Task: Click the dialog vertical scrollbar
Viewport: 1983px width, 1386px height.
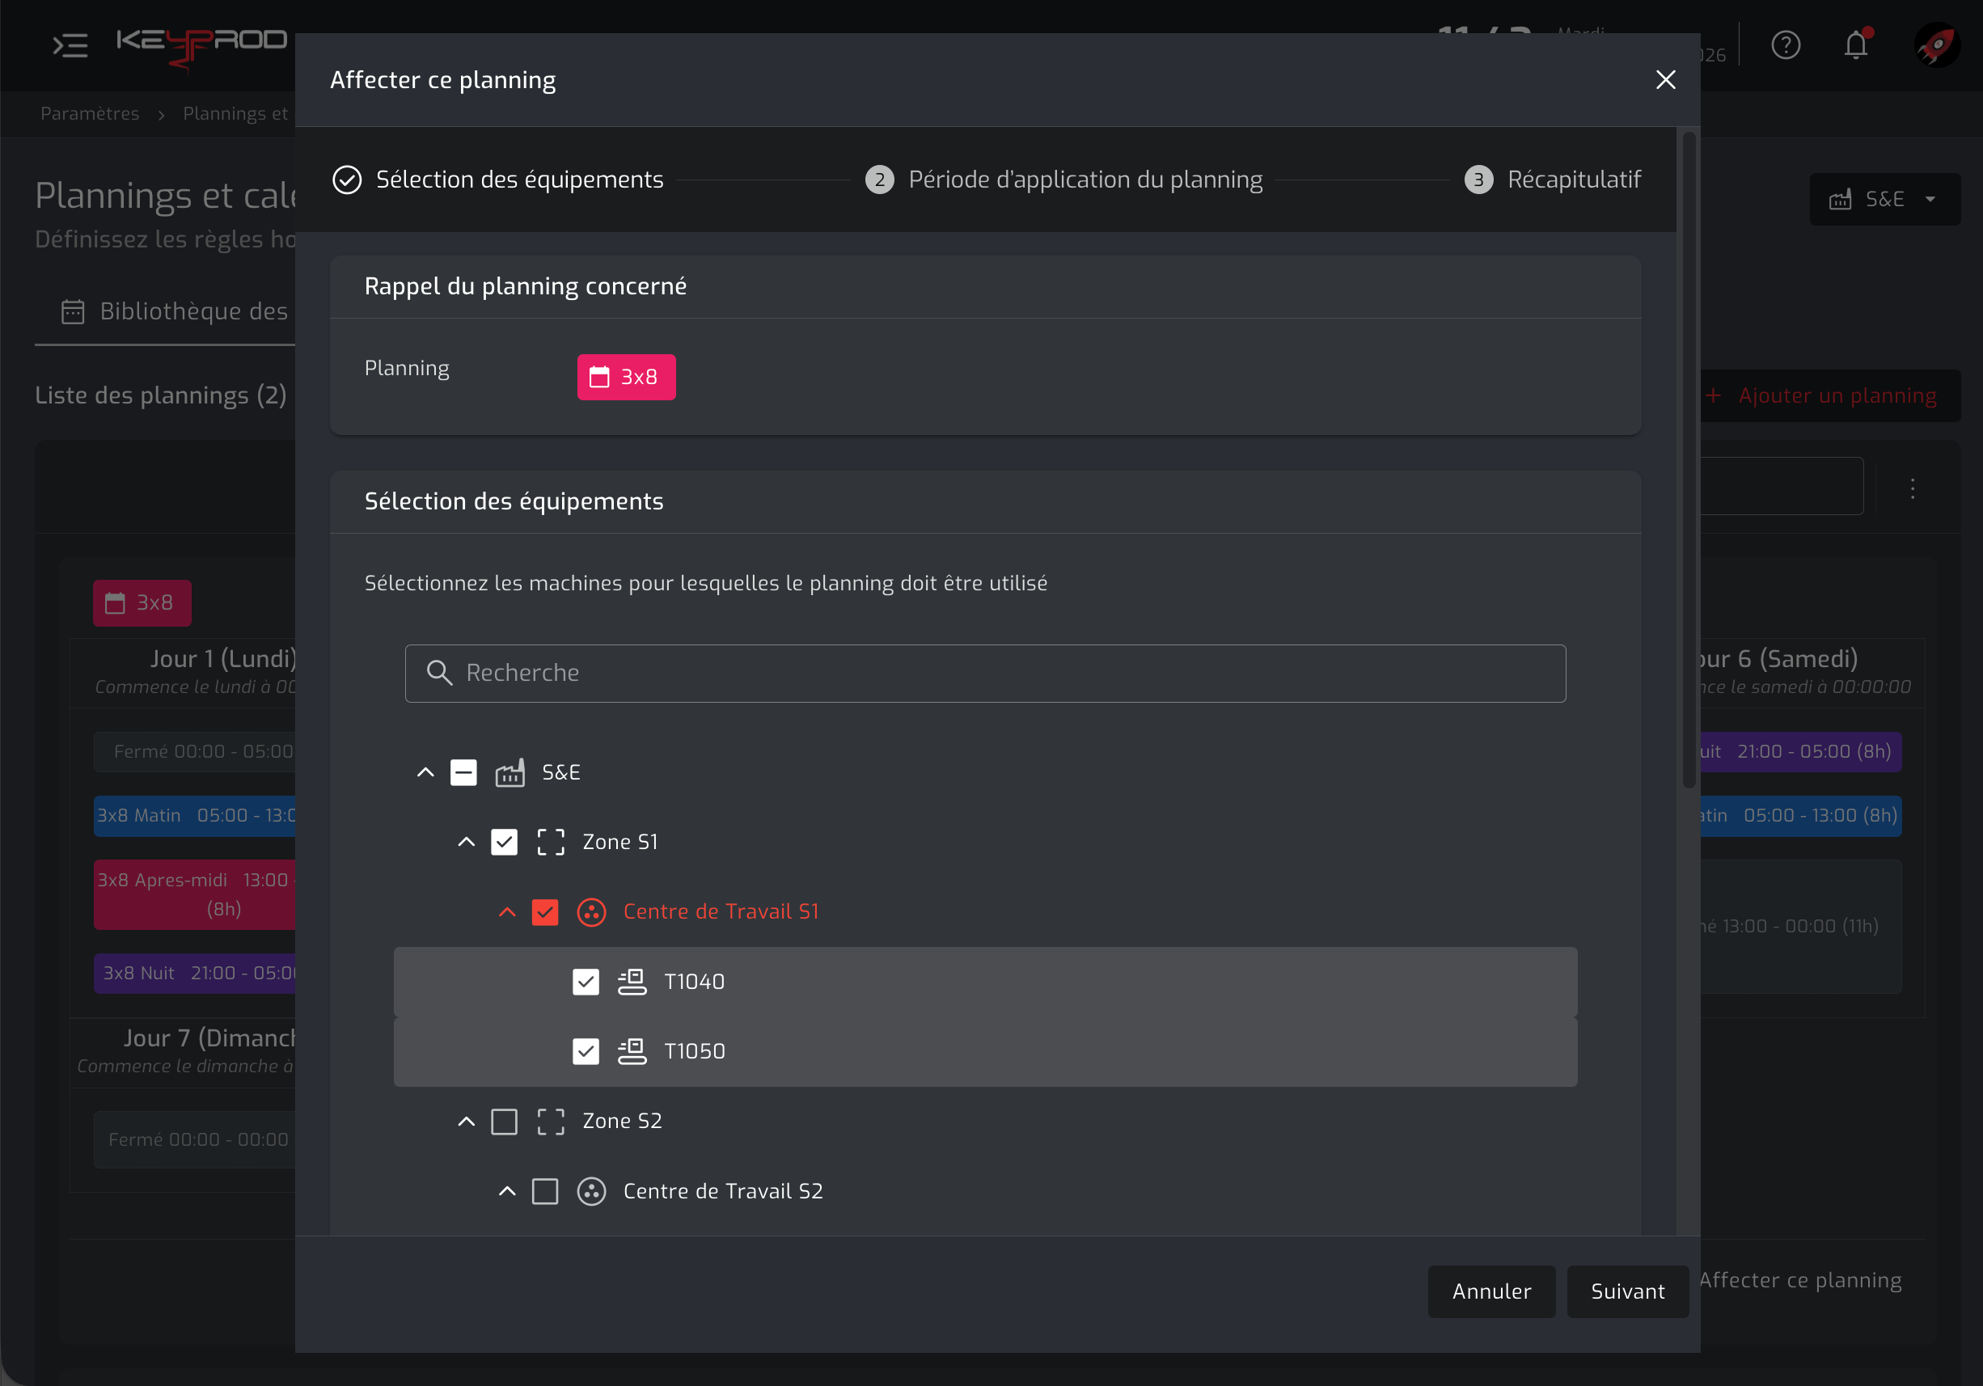Action: 1689,459
